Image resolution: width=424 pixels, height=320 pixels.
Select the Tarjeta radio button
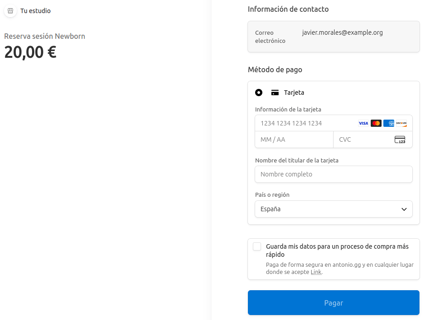point(259,93)
